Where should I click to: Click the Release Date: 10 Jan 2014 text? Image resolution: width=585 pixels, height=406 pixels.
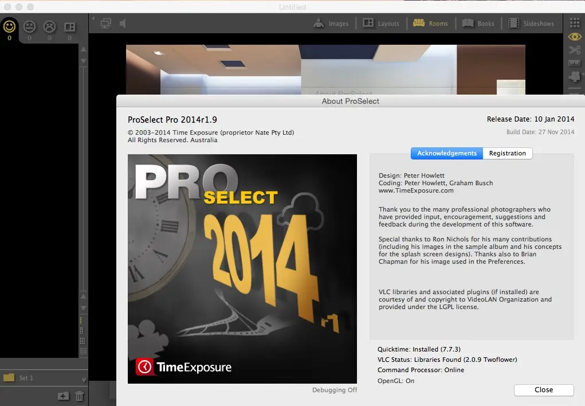(x=530, y=119)
